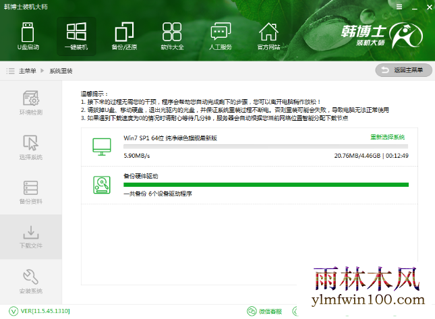435x319 pixels.
Task: Click the hard drive backup icon
Action: tap(102, 185)
